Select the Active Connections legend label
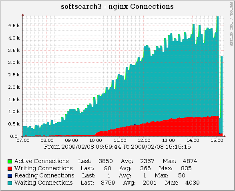Image resolution: width=235 pixels, height=191 pixels. 42,161
